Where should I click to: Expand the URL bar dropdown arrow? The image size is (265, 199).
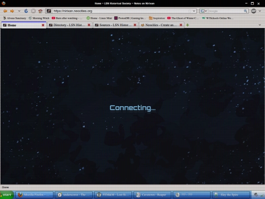(194, 11)
